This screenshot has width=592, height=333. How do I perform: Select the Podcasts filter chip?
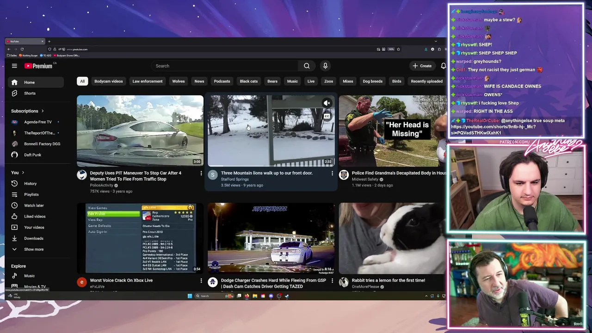tap(222, 81)
